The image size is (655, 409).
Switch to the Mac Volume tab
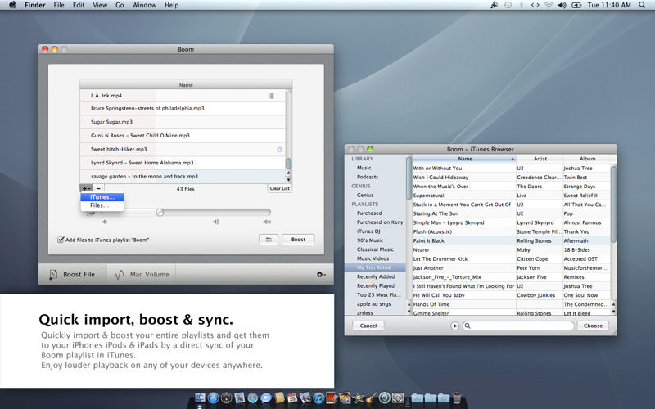click(x=141, y=274)
